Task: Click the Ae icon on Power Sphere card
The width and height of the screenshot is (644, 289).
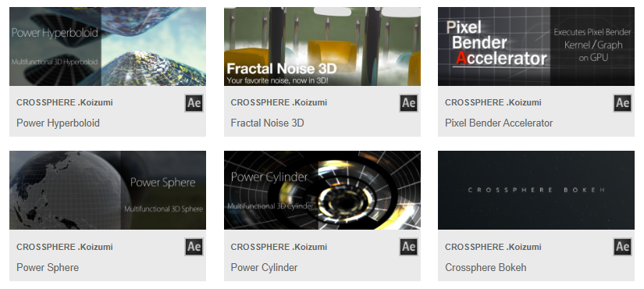Action: coord(194,247)
